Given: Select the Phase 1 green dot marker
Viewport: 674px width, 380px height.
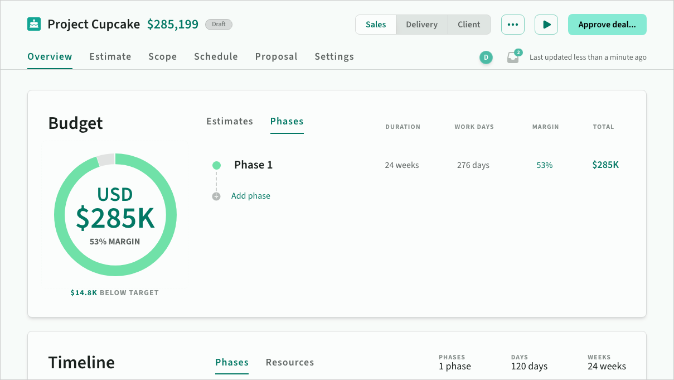Looking at the screenshot, I should (216, 165).
